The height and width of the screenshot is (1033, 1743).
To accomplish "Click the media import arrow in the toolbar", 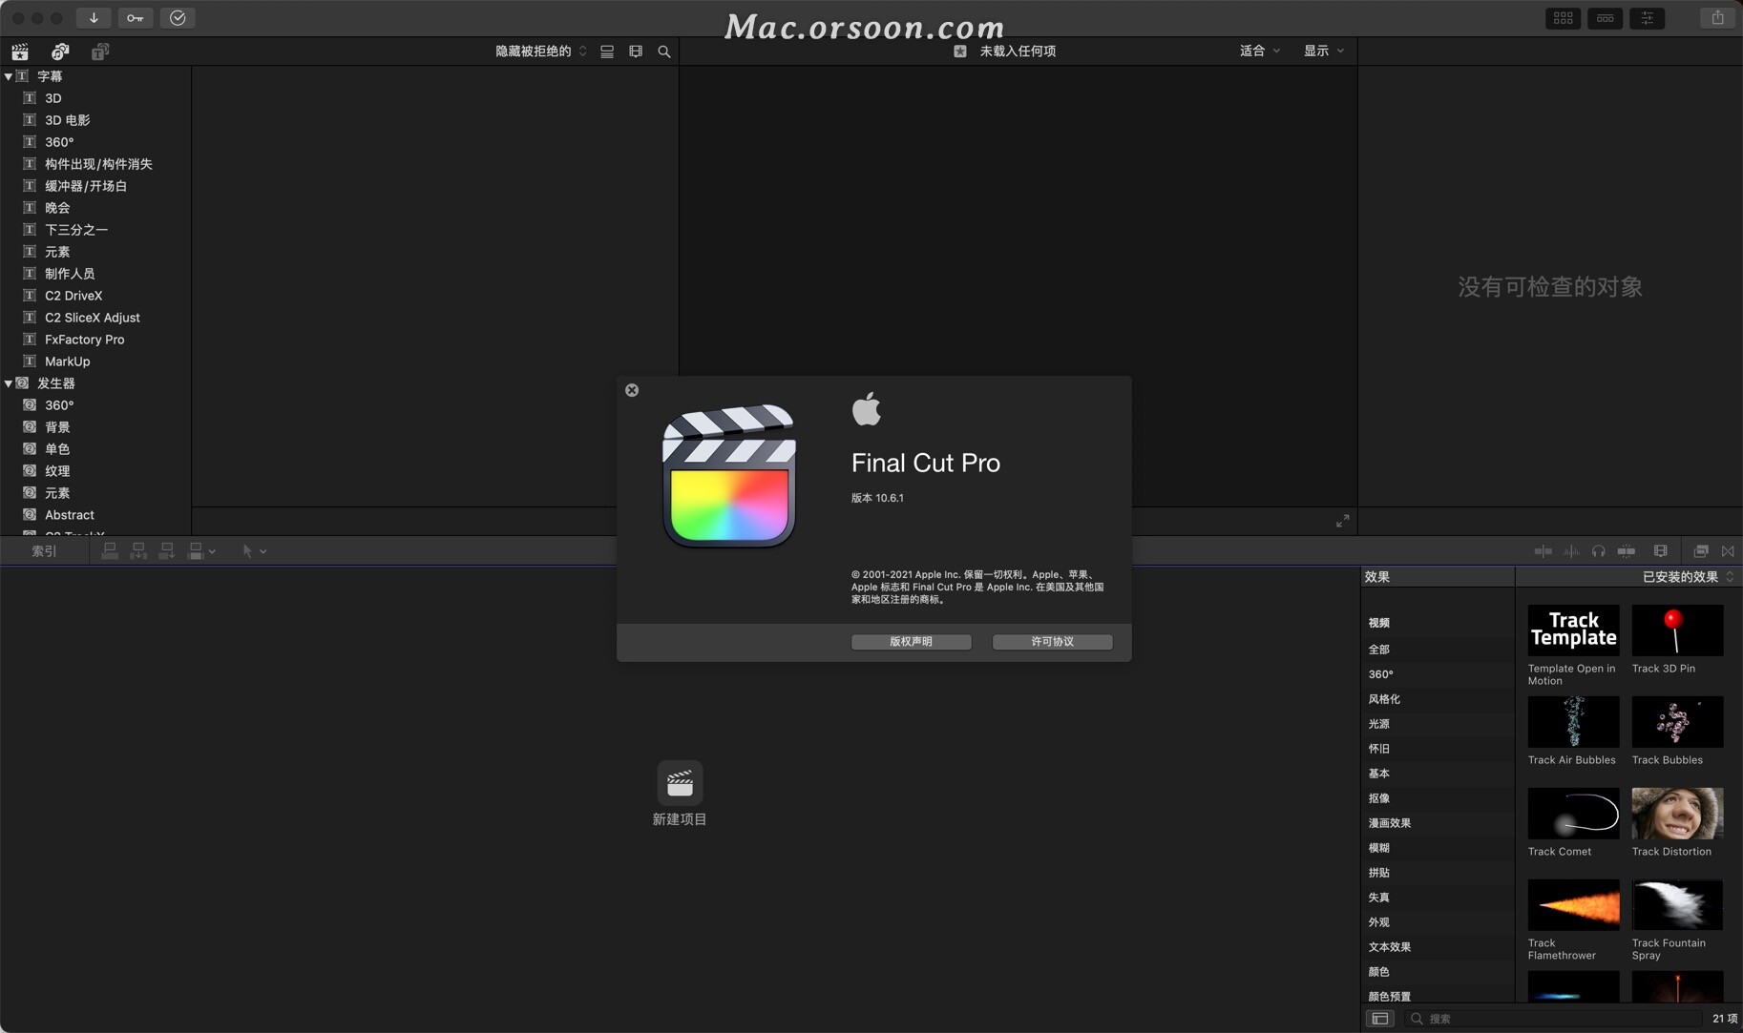I will pyautogui.click(x=94, y=17).
